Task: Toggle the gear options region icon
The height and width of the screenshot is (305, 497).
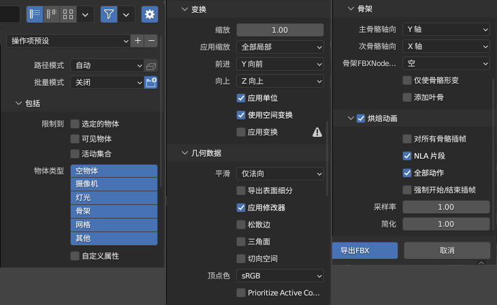Action: tap(150, 14)
